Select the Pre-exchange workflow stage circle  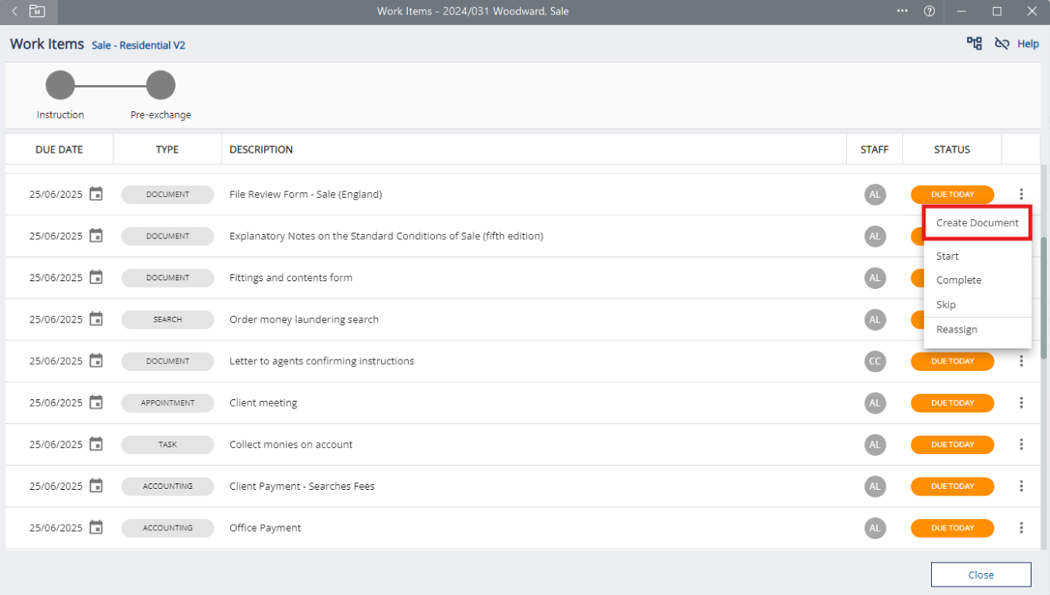[x=160, y=86]
